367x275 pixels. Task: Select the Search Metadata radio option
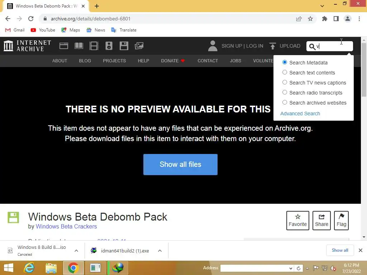point(285,62)
